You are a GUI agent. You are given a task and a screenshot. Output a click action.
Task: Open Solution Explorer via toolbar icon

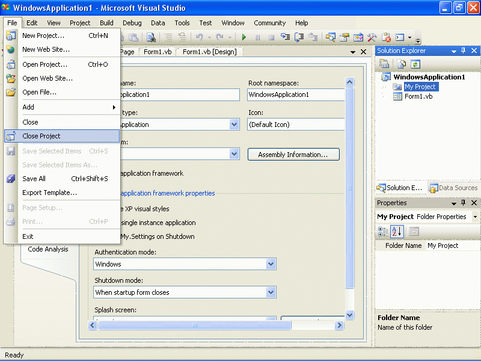(x=330, y=37)
